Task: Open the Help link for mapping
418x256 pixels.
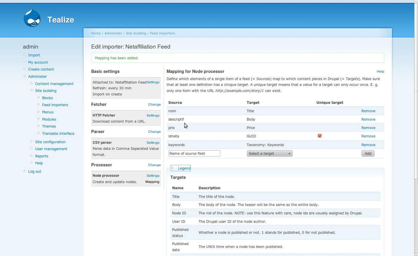Action: (x=380, y=71)
